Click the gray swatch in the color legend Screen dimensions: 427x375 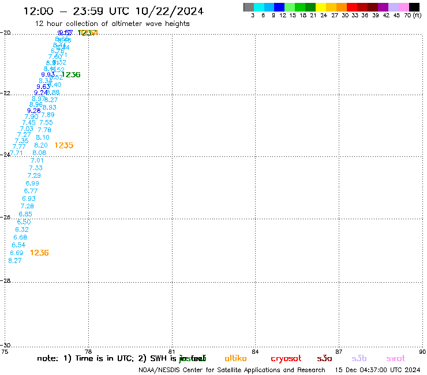click(249, 7)
